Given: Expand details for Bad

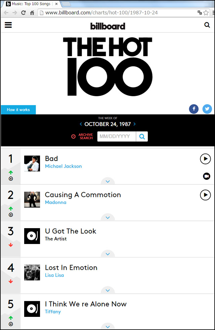Looking at the screenshot, I should pos(108,181).
